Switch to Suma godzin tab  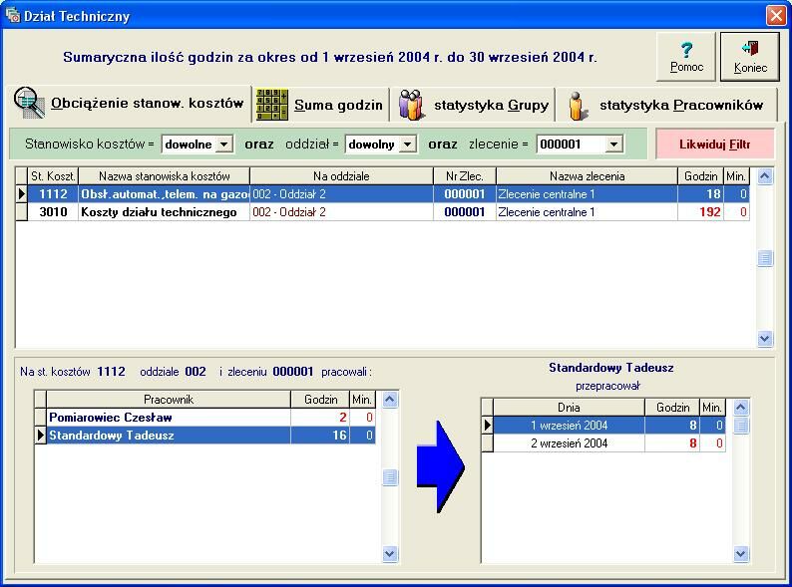point(321,105)
